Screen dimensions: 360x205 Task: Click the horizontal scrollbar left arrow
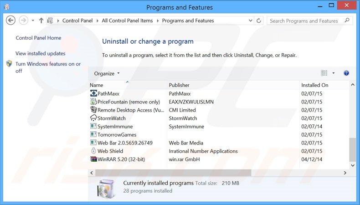[92, 173]
